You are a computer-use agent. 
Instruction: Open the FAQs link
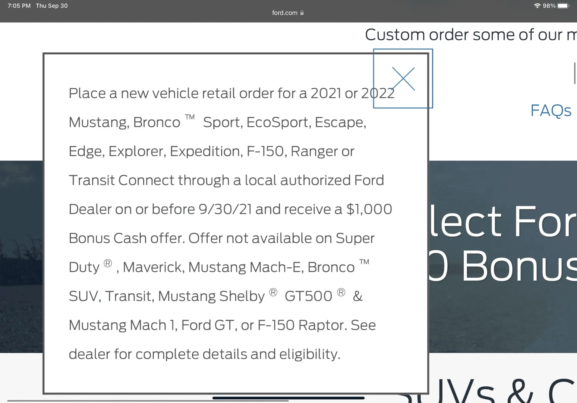tap(551, 111)
